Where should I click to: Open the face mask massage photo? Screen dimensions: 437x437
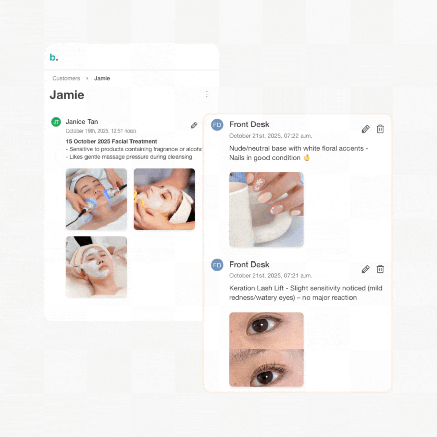(x=164, y=199)
